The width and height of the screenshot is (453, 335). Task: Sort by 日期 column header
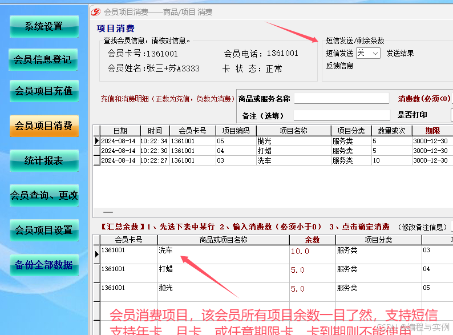120,131
